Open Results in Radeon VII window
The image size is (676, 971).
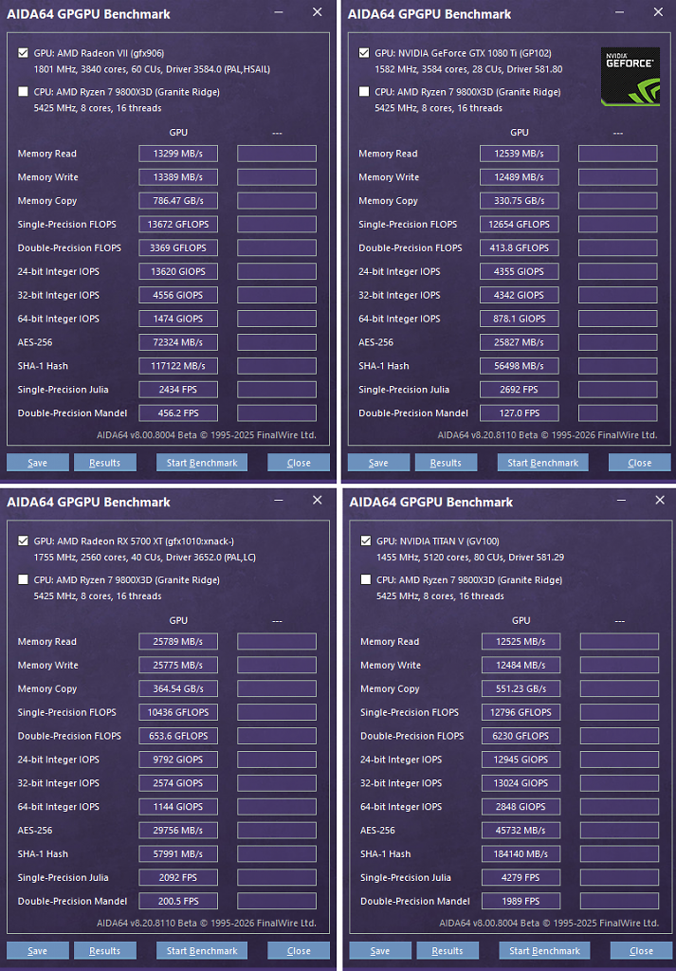pos(105,463)
